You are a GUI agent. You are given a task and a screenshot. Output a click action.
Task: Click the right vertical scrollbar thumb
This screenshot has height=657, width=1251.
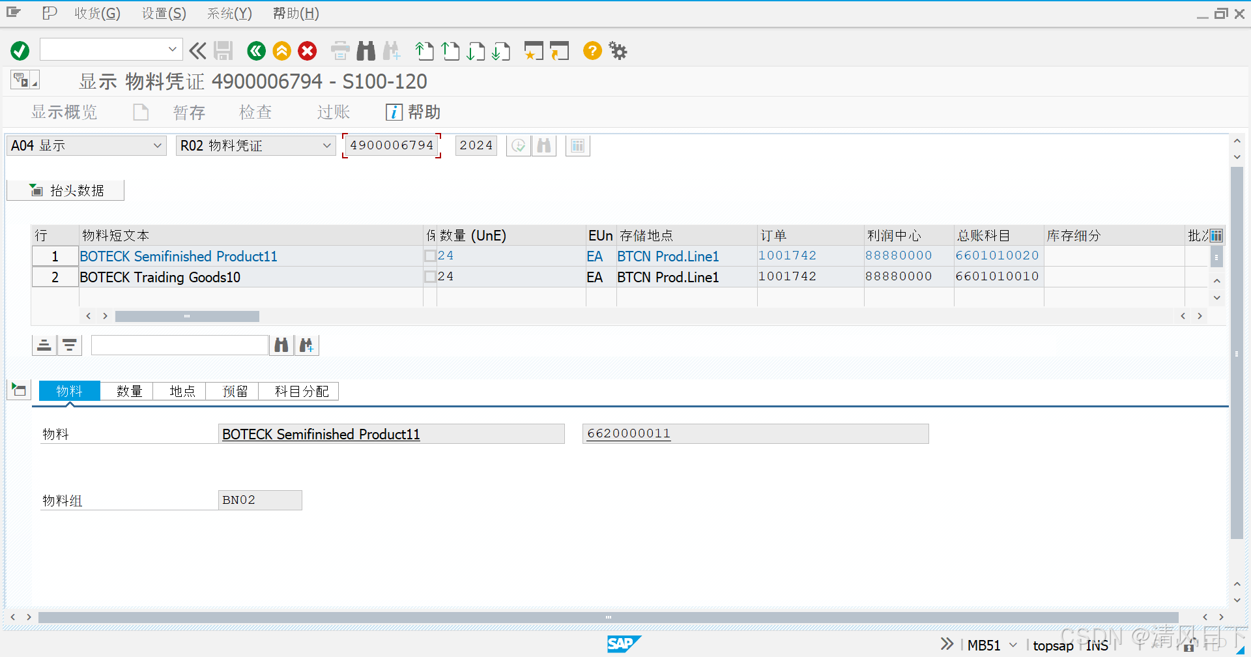tap(1237, 353)
